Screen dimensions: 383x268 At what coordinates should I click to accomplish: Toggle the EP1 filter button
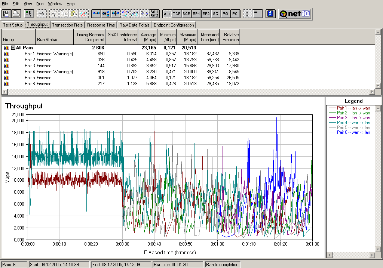pyautogui.click(x=196, y=14)
